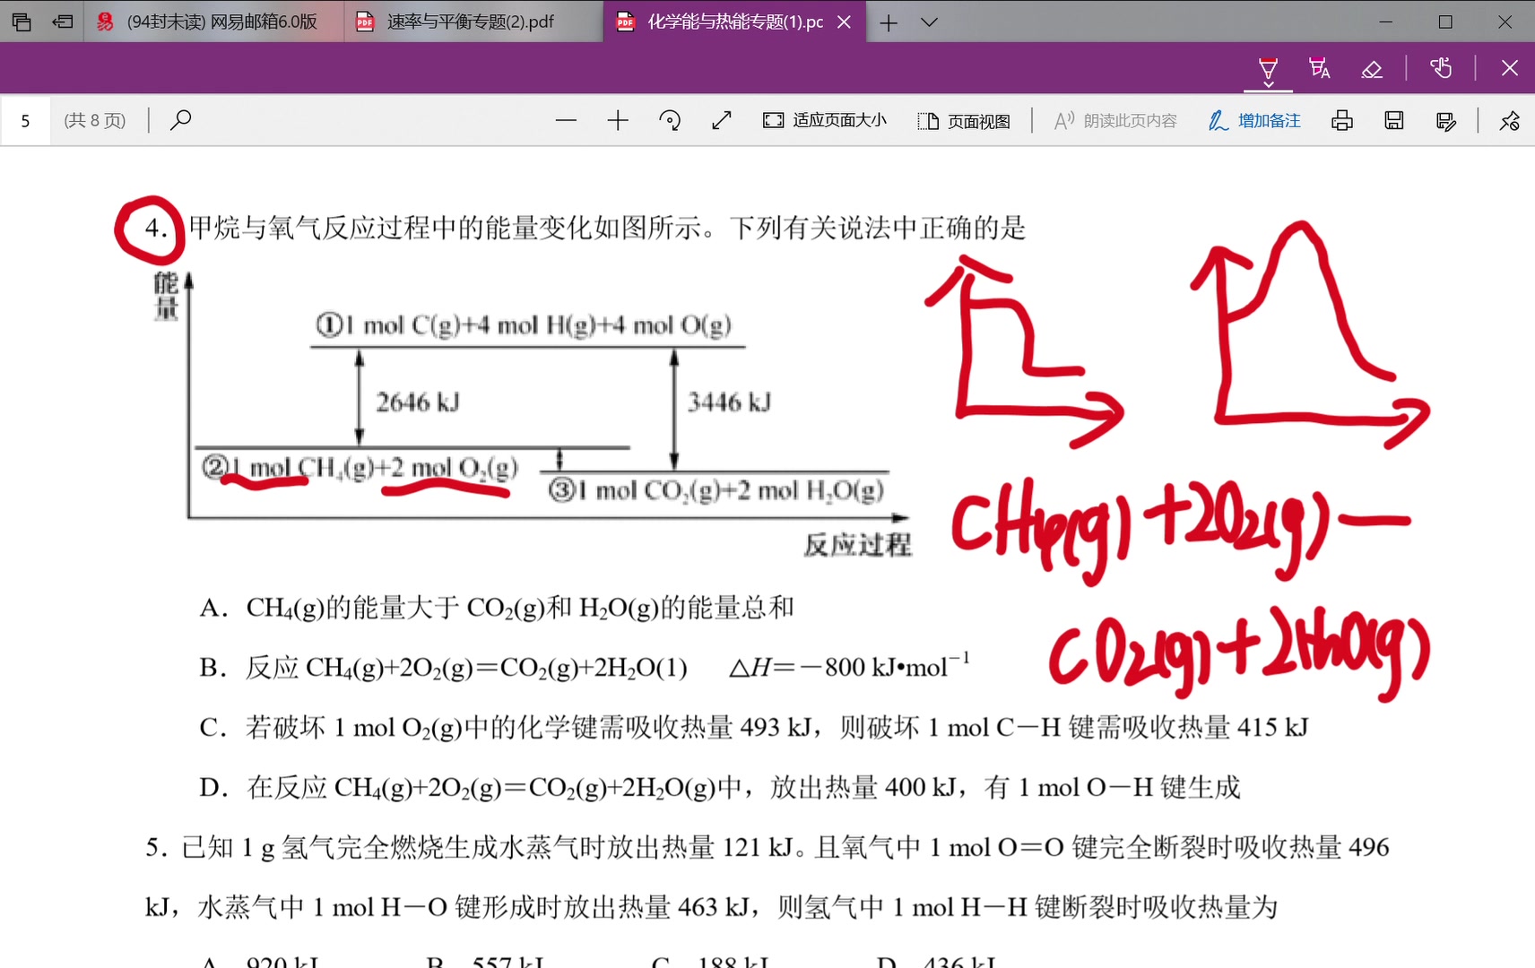Open the tab search dropdown
The image size is (1535, 968).
coord(929,21)
